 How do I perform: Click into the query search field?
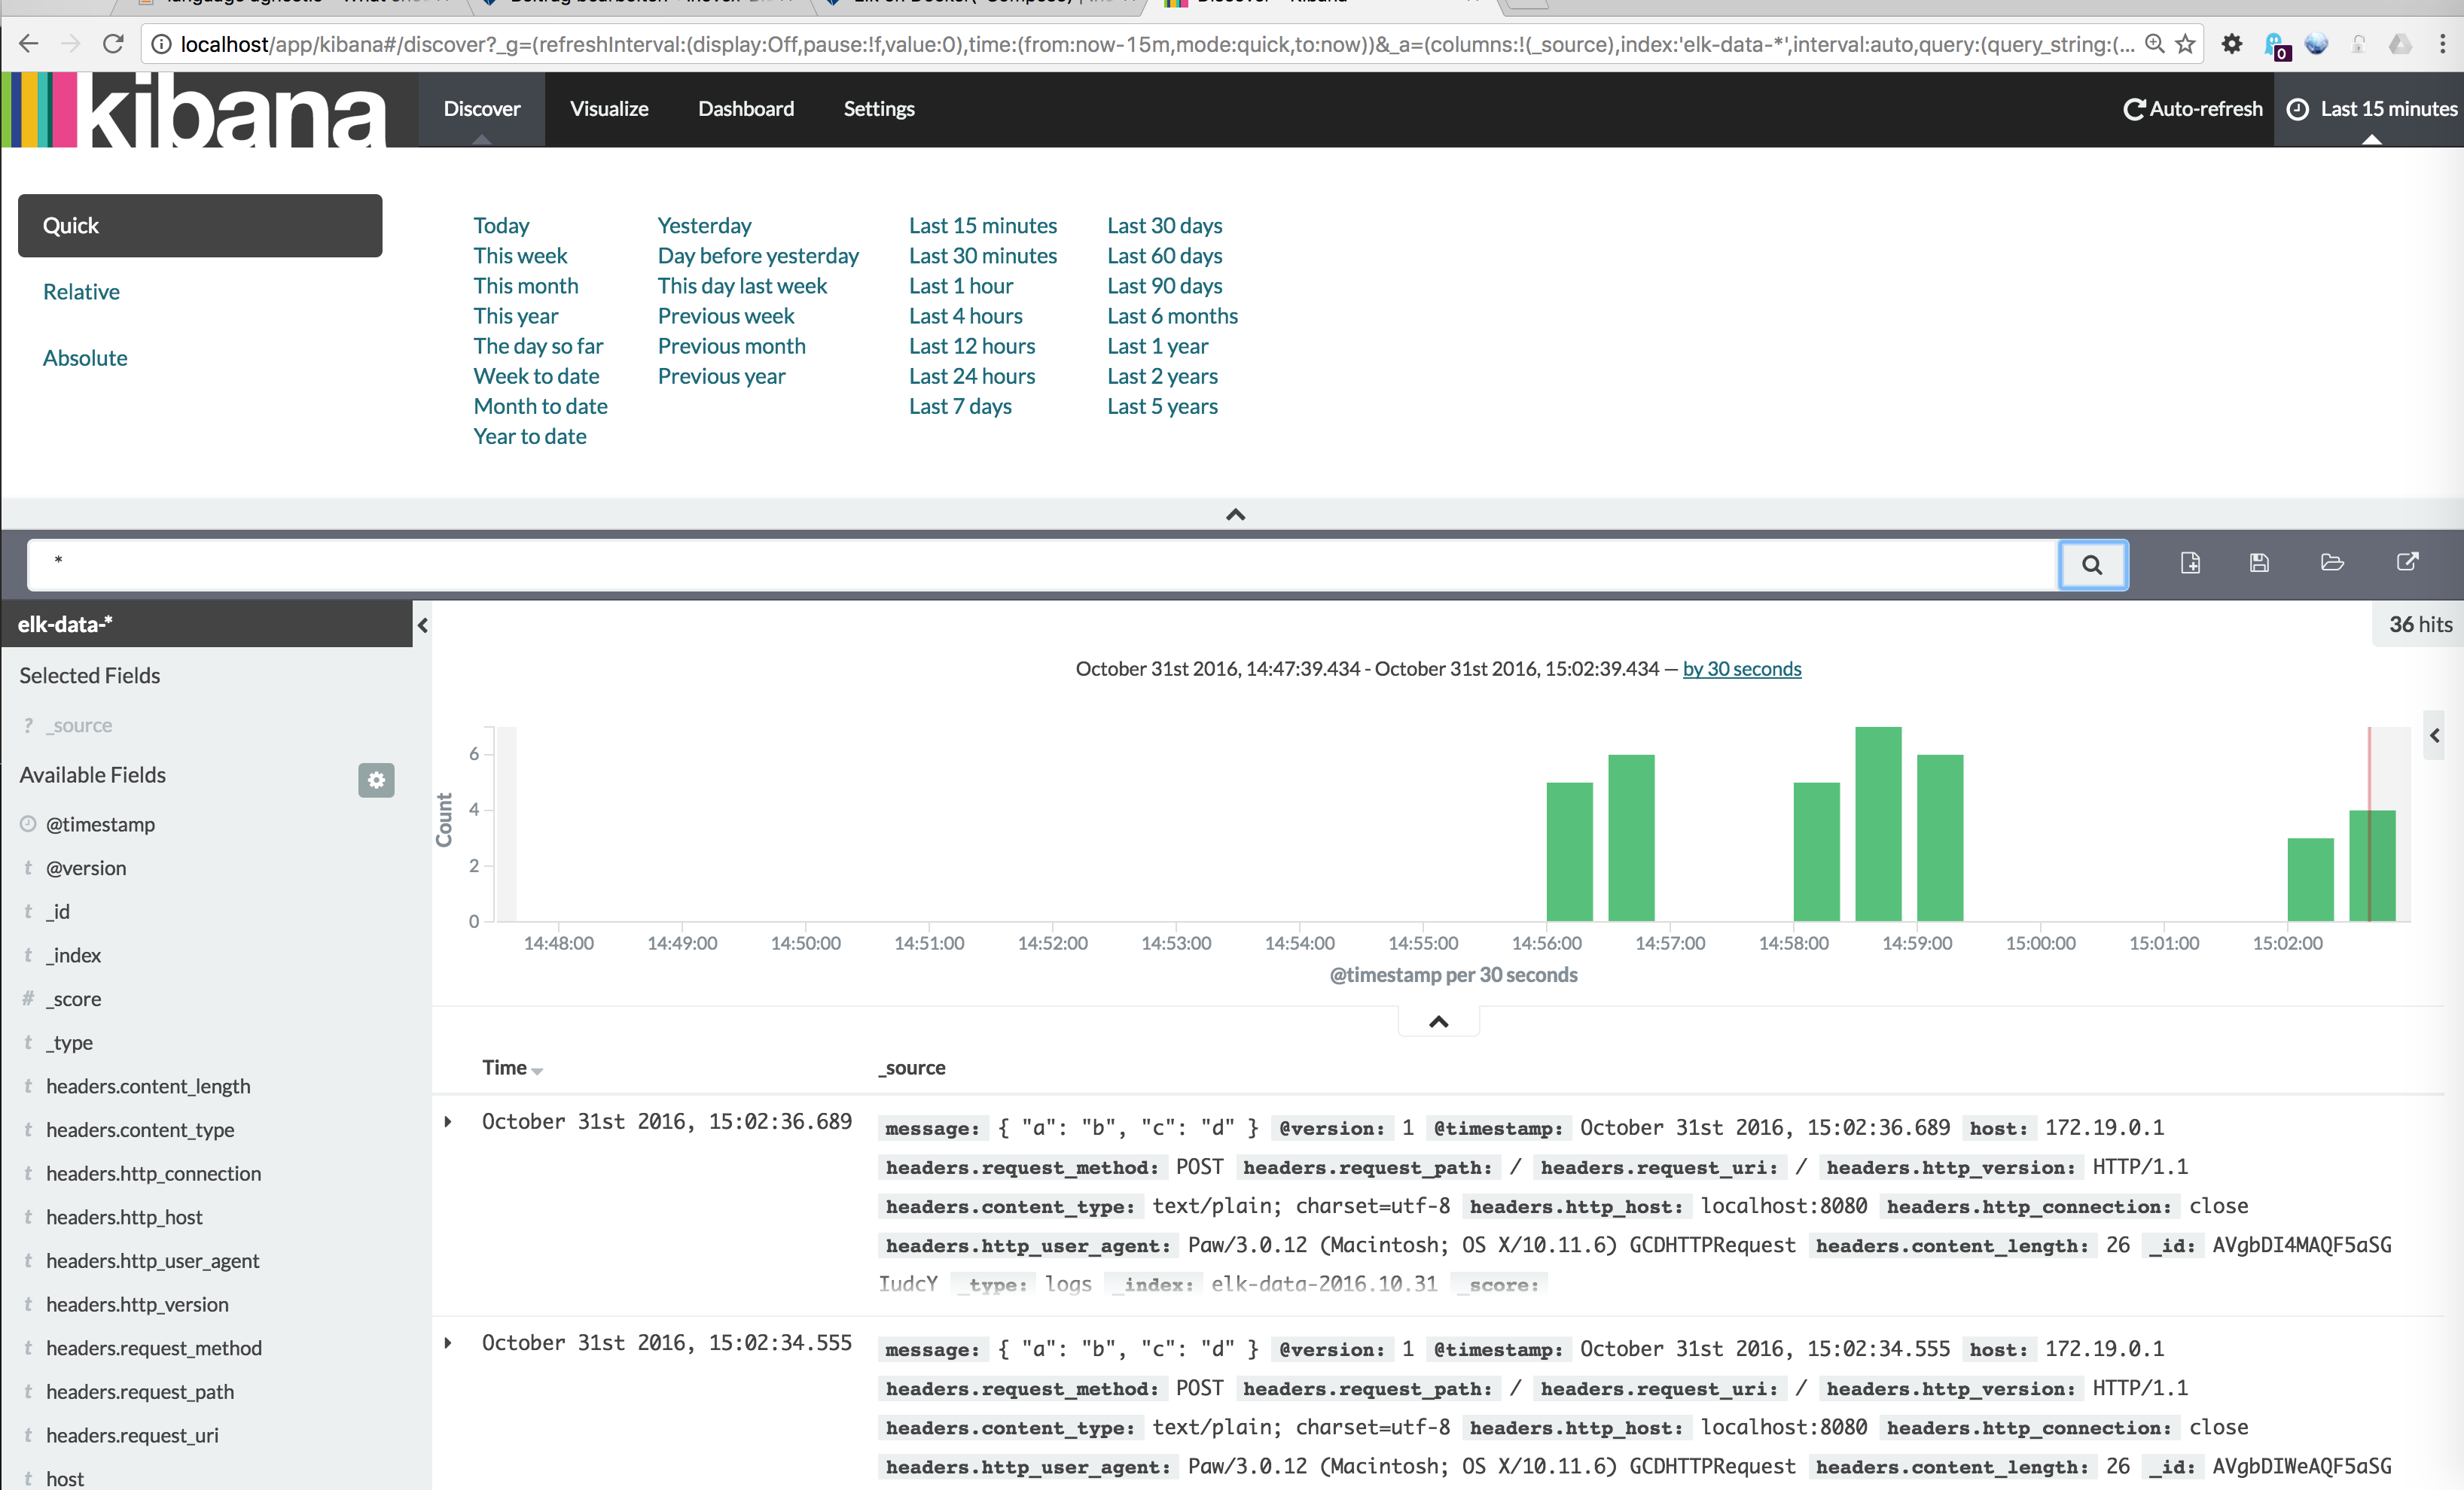tap(1040, 564)
